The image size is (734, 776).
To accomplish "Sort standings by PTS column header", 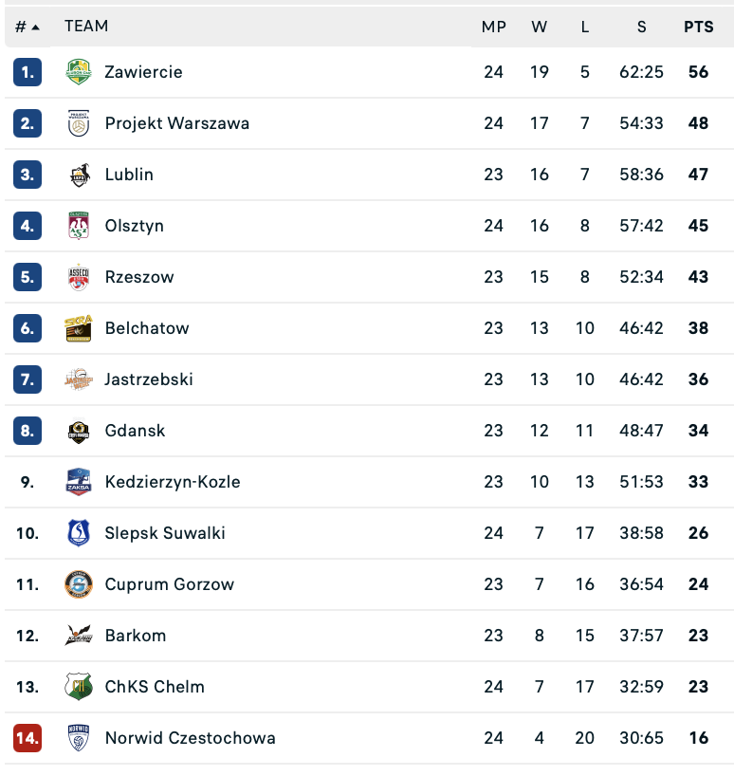I will pos(699,27).
